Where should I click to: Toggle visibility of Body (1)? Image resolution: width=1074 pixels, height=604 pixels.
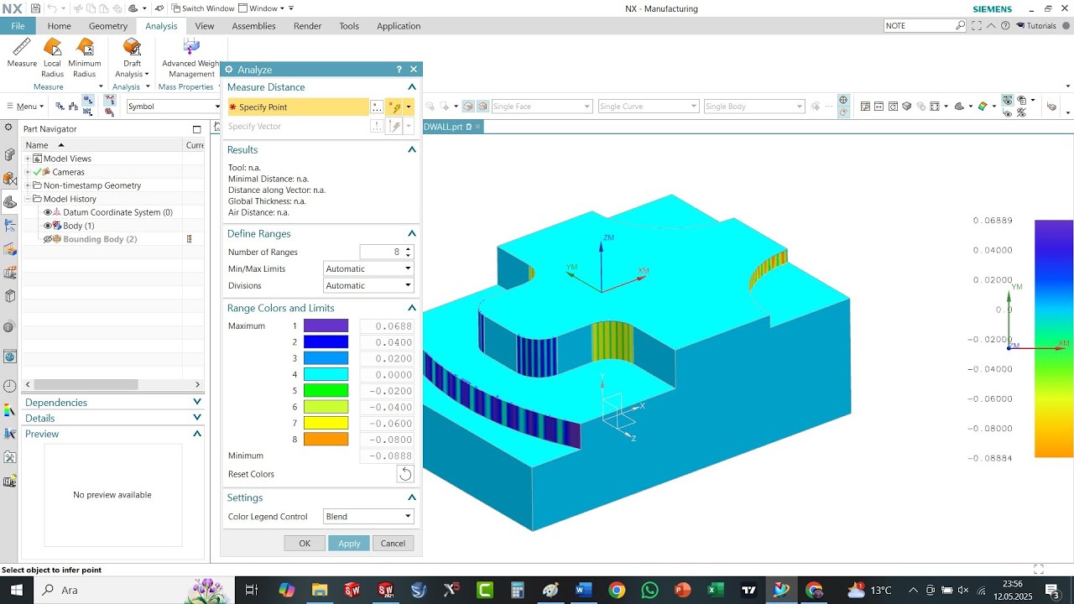[47, 226]
